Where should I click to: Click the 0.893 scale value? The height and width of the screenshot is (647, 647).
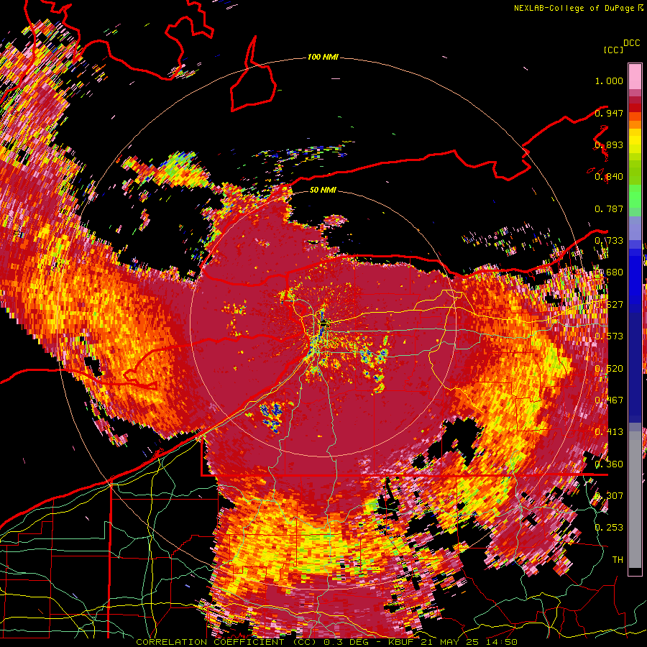[609, 144]
